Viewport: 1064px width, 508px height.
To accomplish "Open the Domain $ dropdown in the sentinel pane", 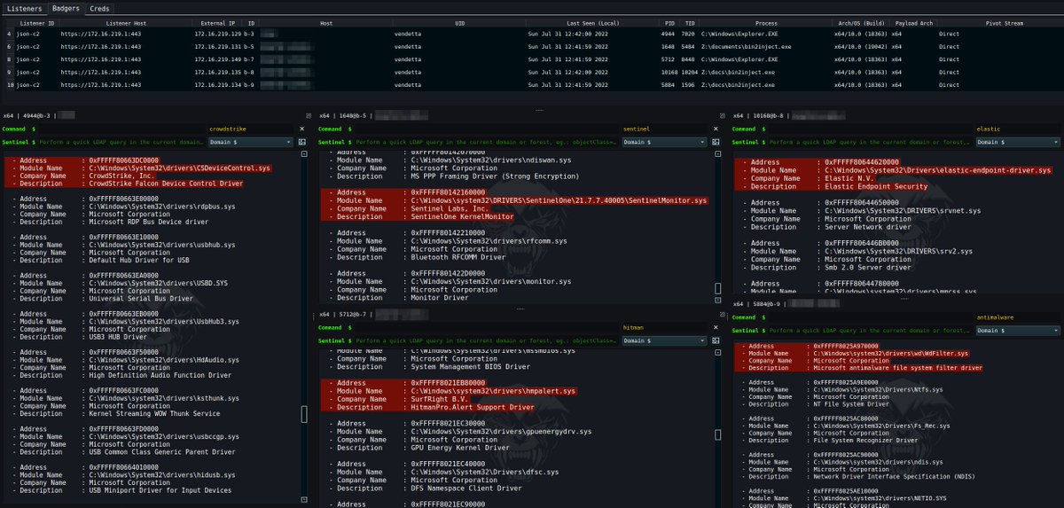I will 663,142.
